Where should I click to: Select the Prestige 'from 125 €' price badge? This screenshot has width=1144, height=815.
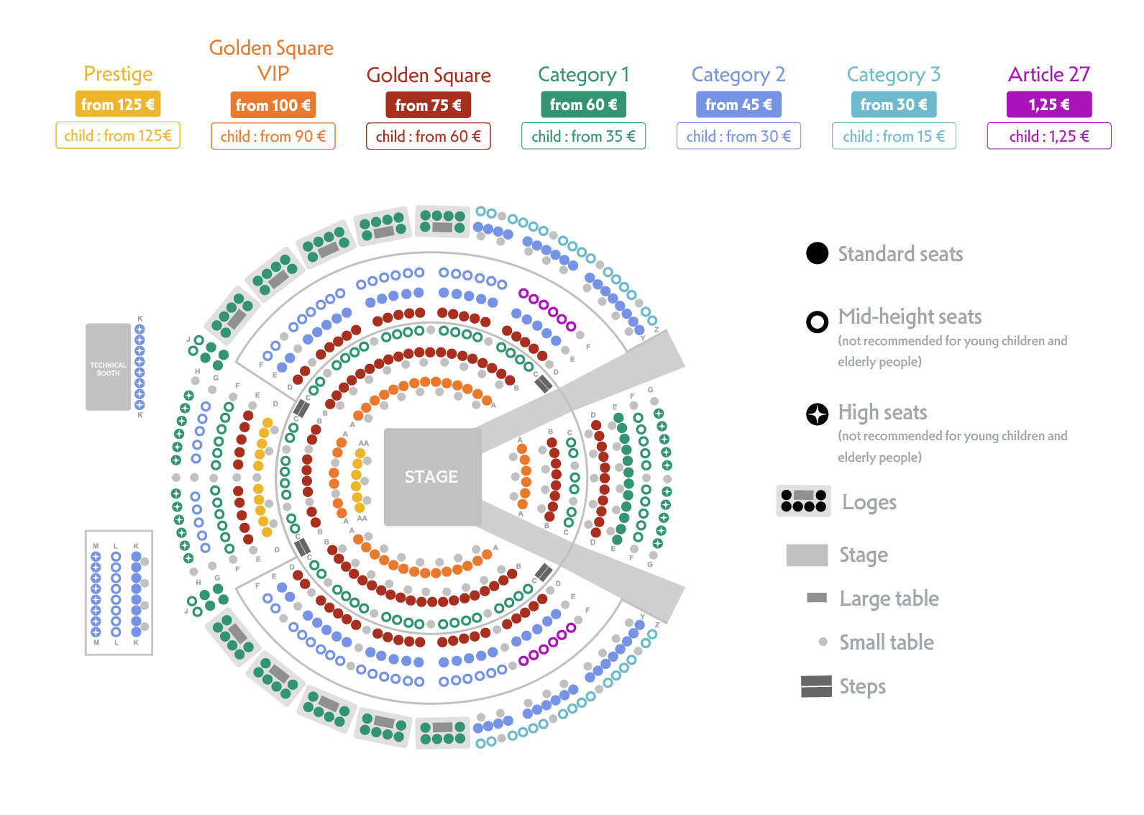(x=118, y=104)
